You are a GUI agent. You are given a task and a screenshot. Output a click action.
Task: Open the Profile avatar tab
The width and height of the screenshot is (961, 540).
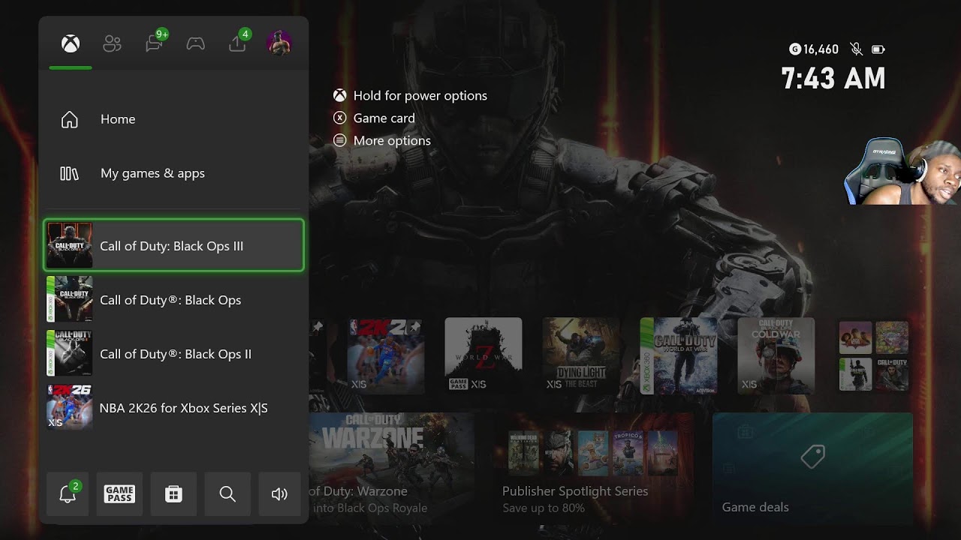(279, 43)
